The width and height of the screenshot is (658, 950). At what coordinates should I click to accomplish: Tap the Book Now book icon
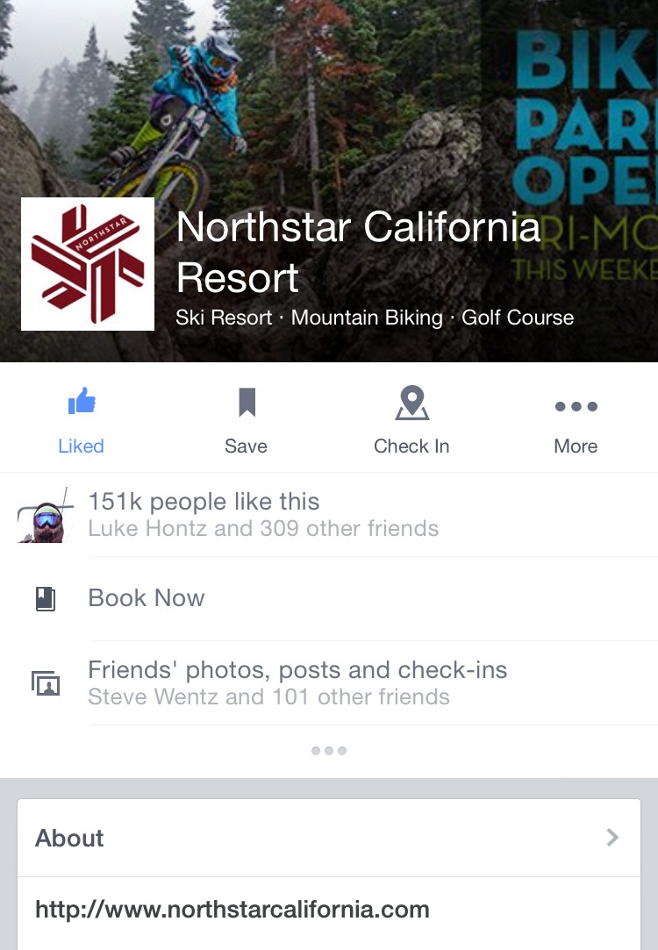point(46,598)
